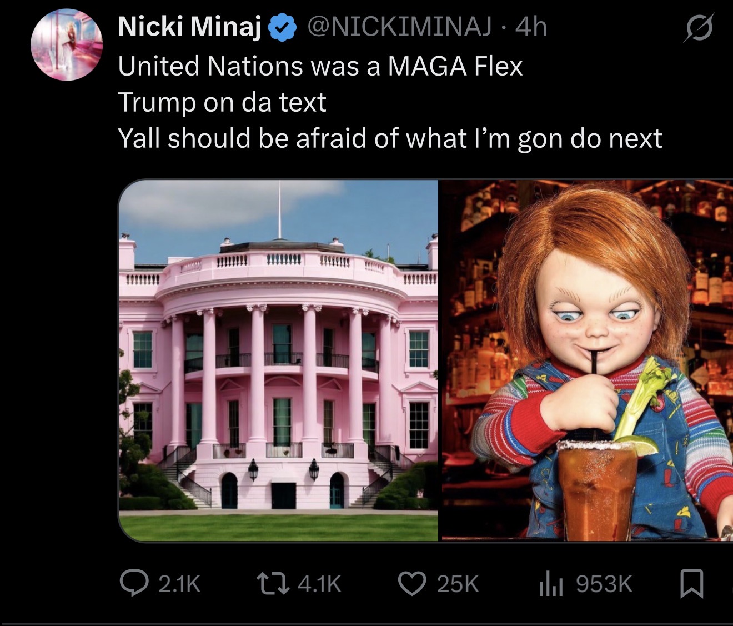The height and width of the screenshot is (626, 733).
Task: Open the reply comment icon
Action: pyautogui.click(x=134, y=584)
